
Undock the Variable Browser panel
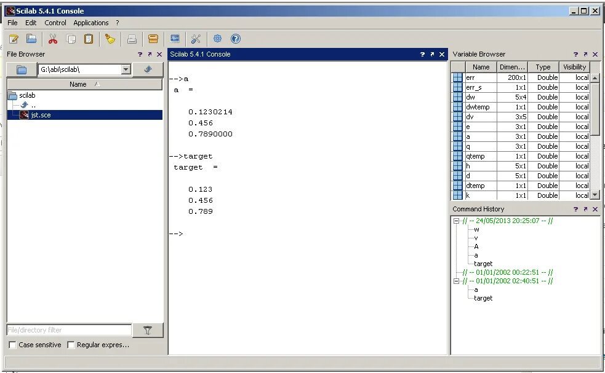585,54
